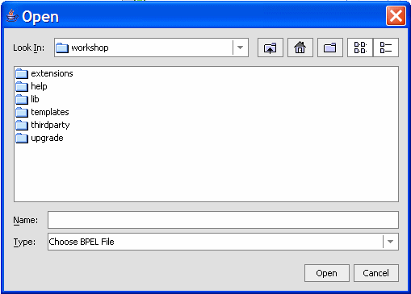Click the Cancel button
Screen dimensions: 411x294
[x=376, y=273]
